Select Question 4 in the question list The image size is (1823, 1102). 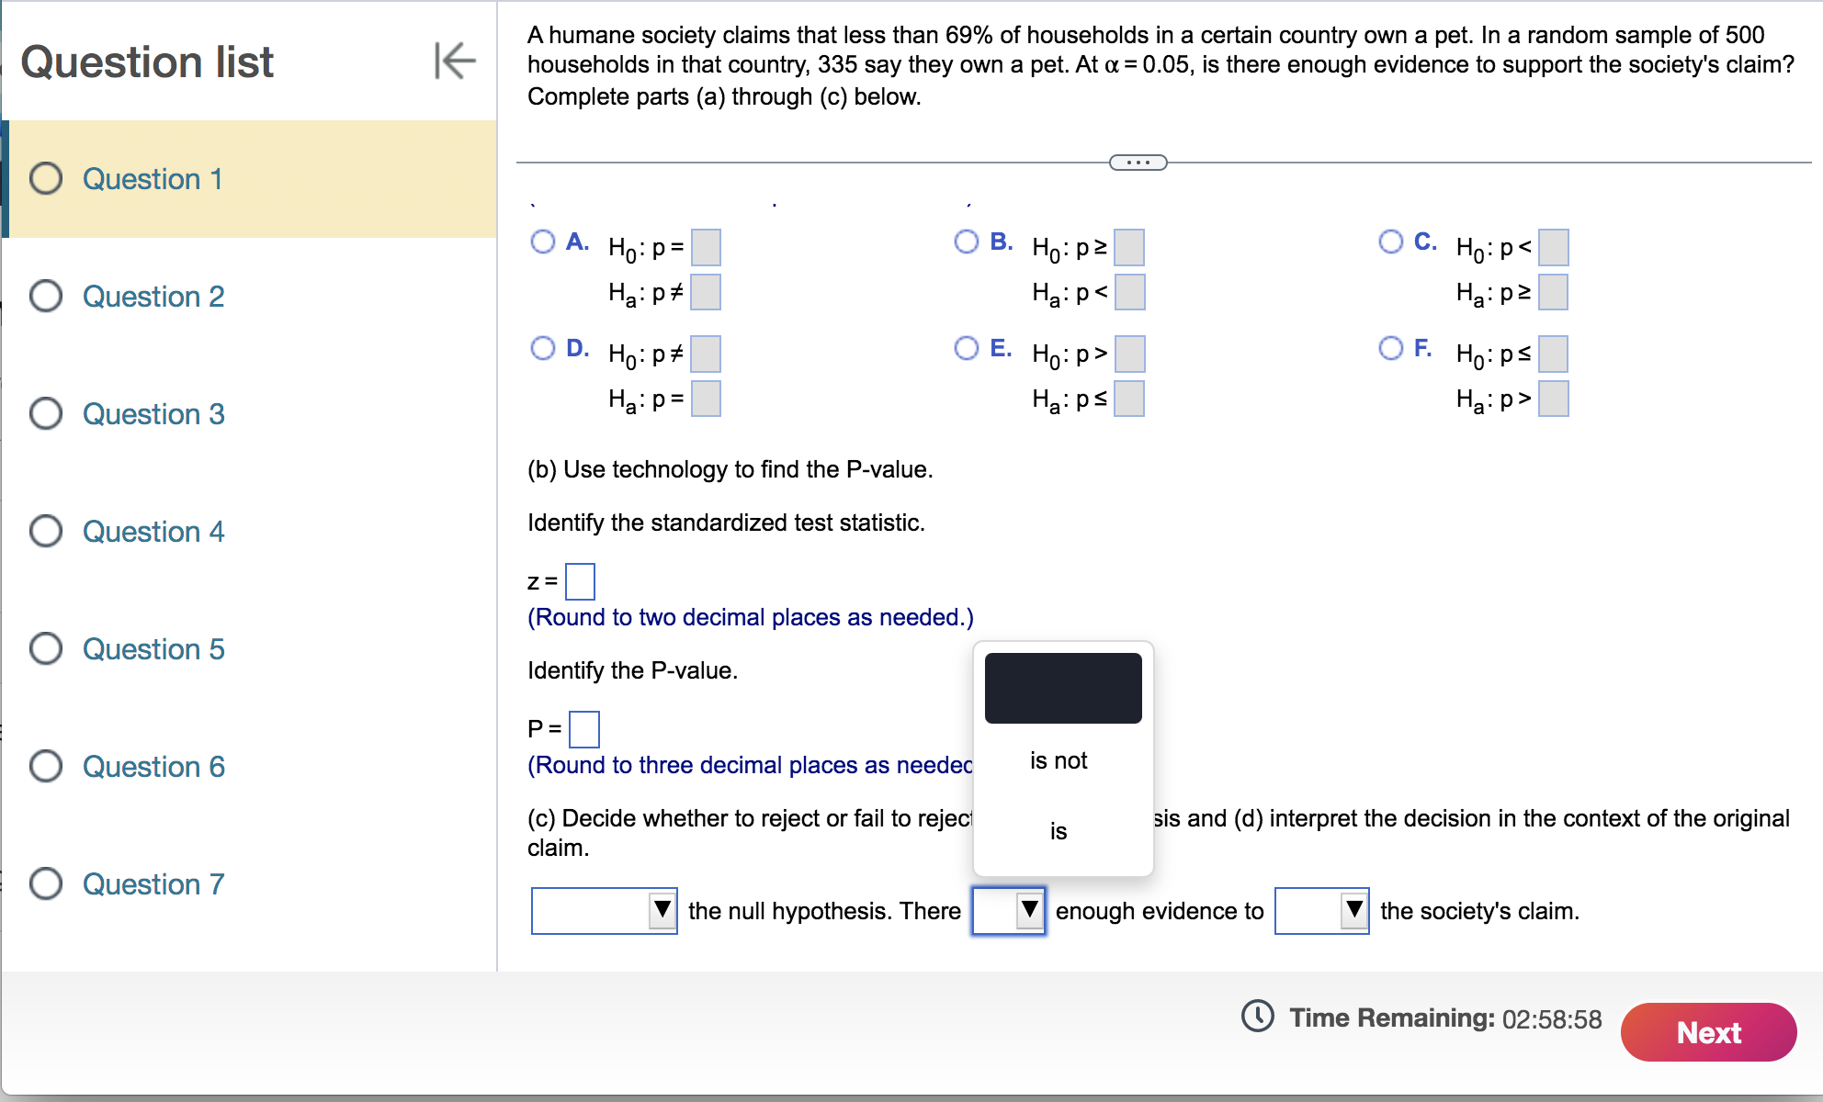153,531
